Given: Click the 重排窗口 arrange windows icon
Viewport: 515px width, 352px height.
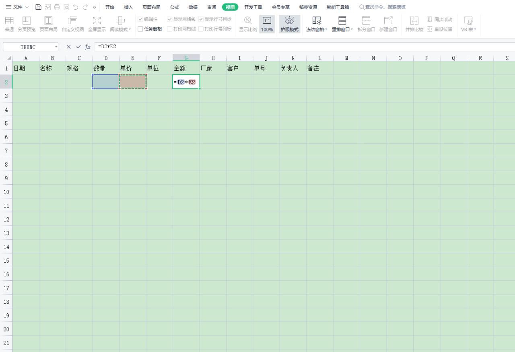Looking at the screenshot, I should click(342, 21).
